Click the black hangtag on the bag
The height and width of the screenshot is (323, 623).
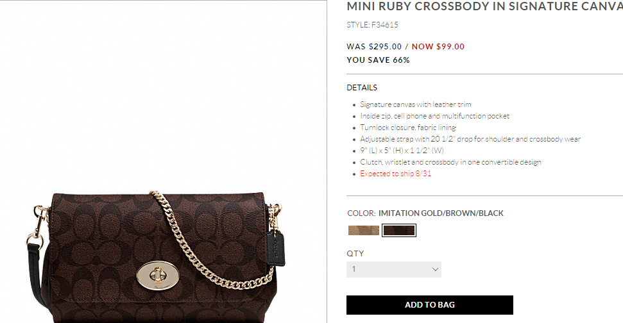tap(276, 248)
